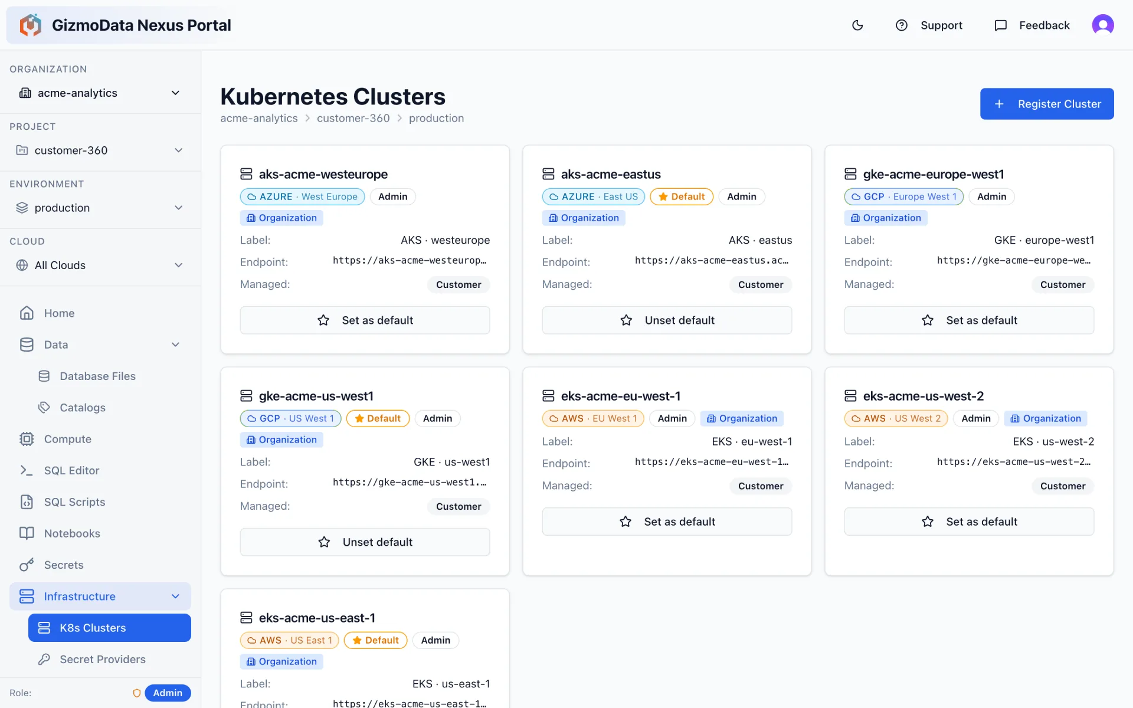Click the AZURE West Europe badge

302,196
